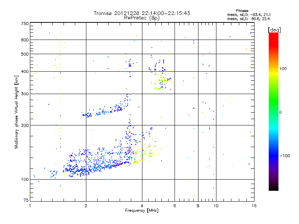Click the '200' y-axis tick label
Image resolution: width=299 pixels, height=224 pixels.
(25, 125)
